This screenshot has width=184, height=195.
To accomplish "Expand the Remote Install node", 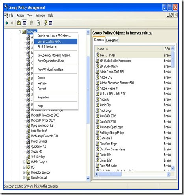I will [x=24, y=178].
